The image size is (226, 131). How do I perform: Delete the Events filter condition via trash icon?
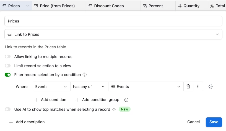188,87
